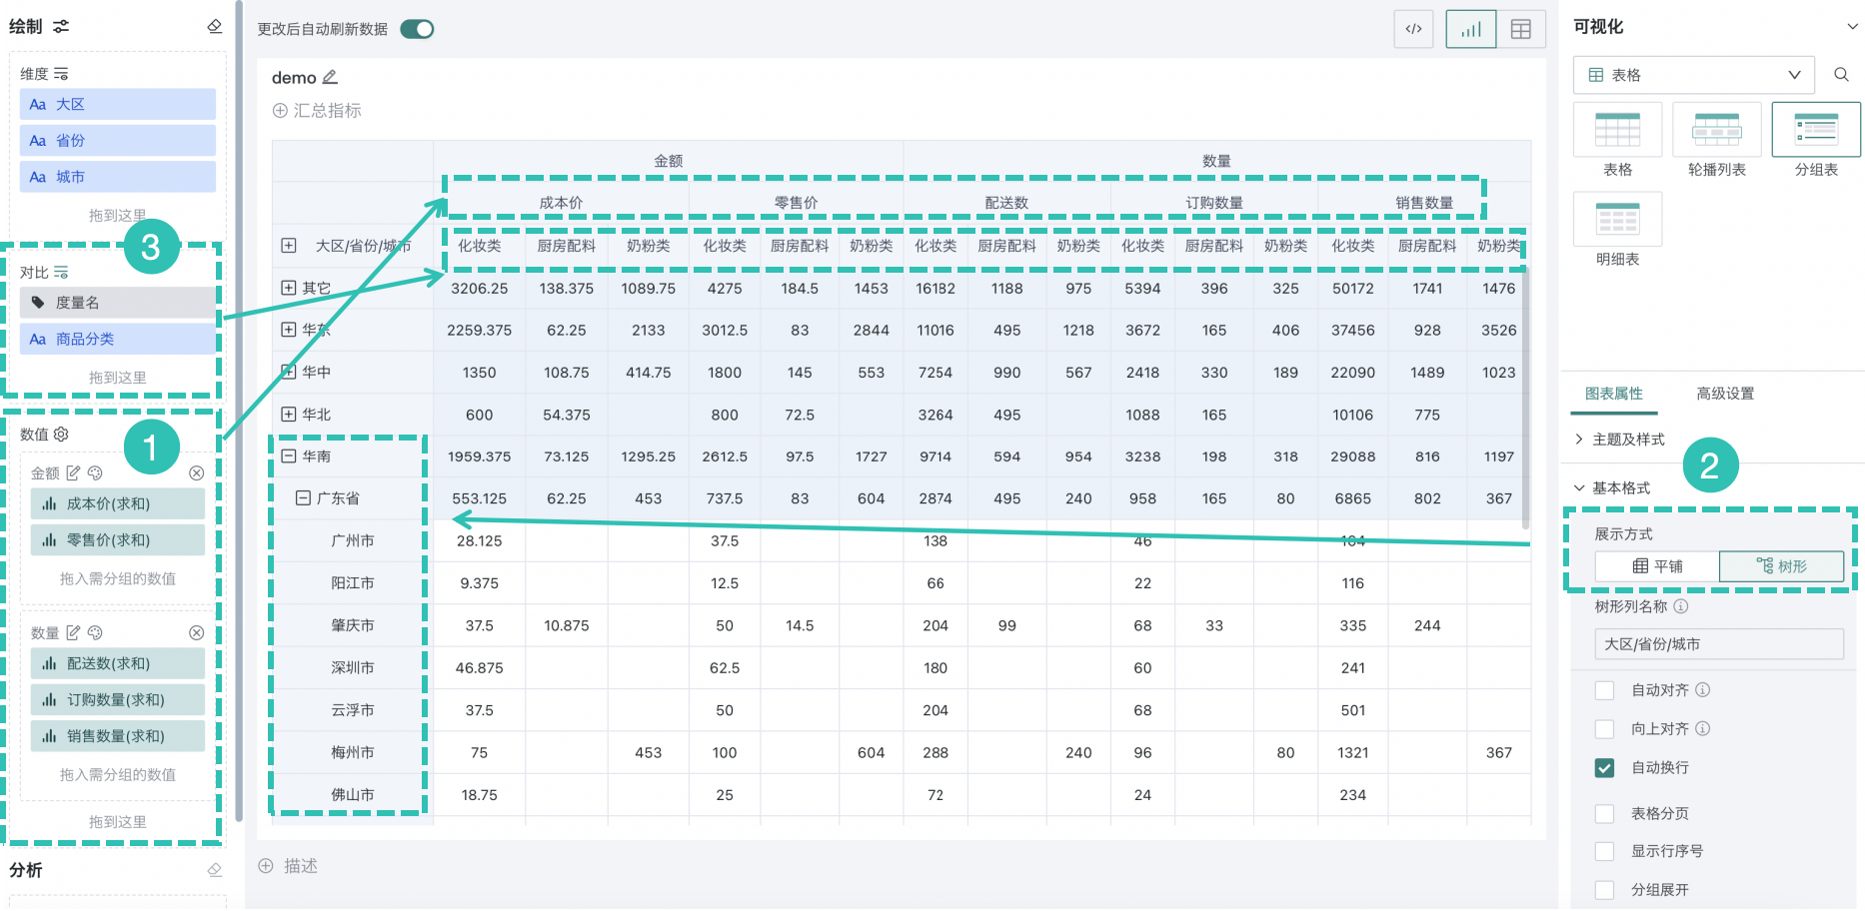Edit the 树形列名称 input field
The width and height of the screenshot is (1865, 911).
click(1719, 644)
